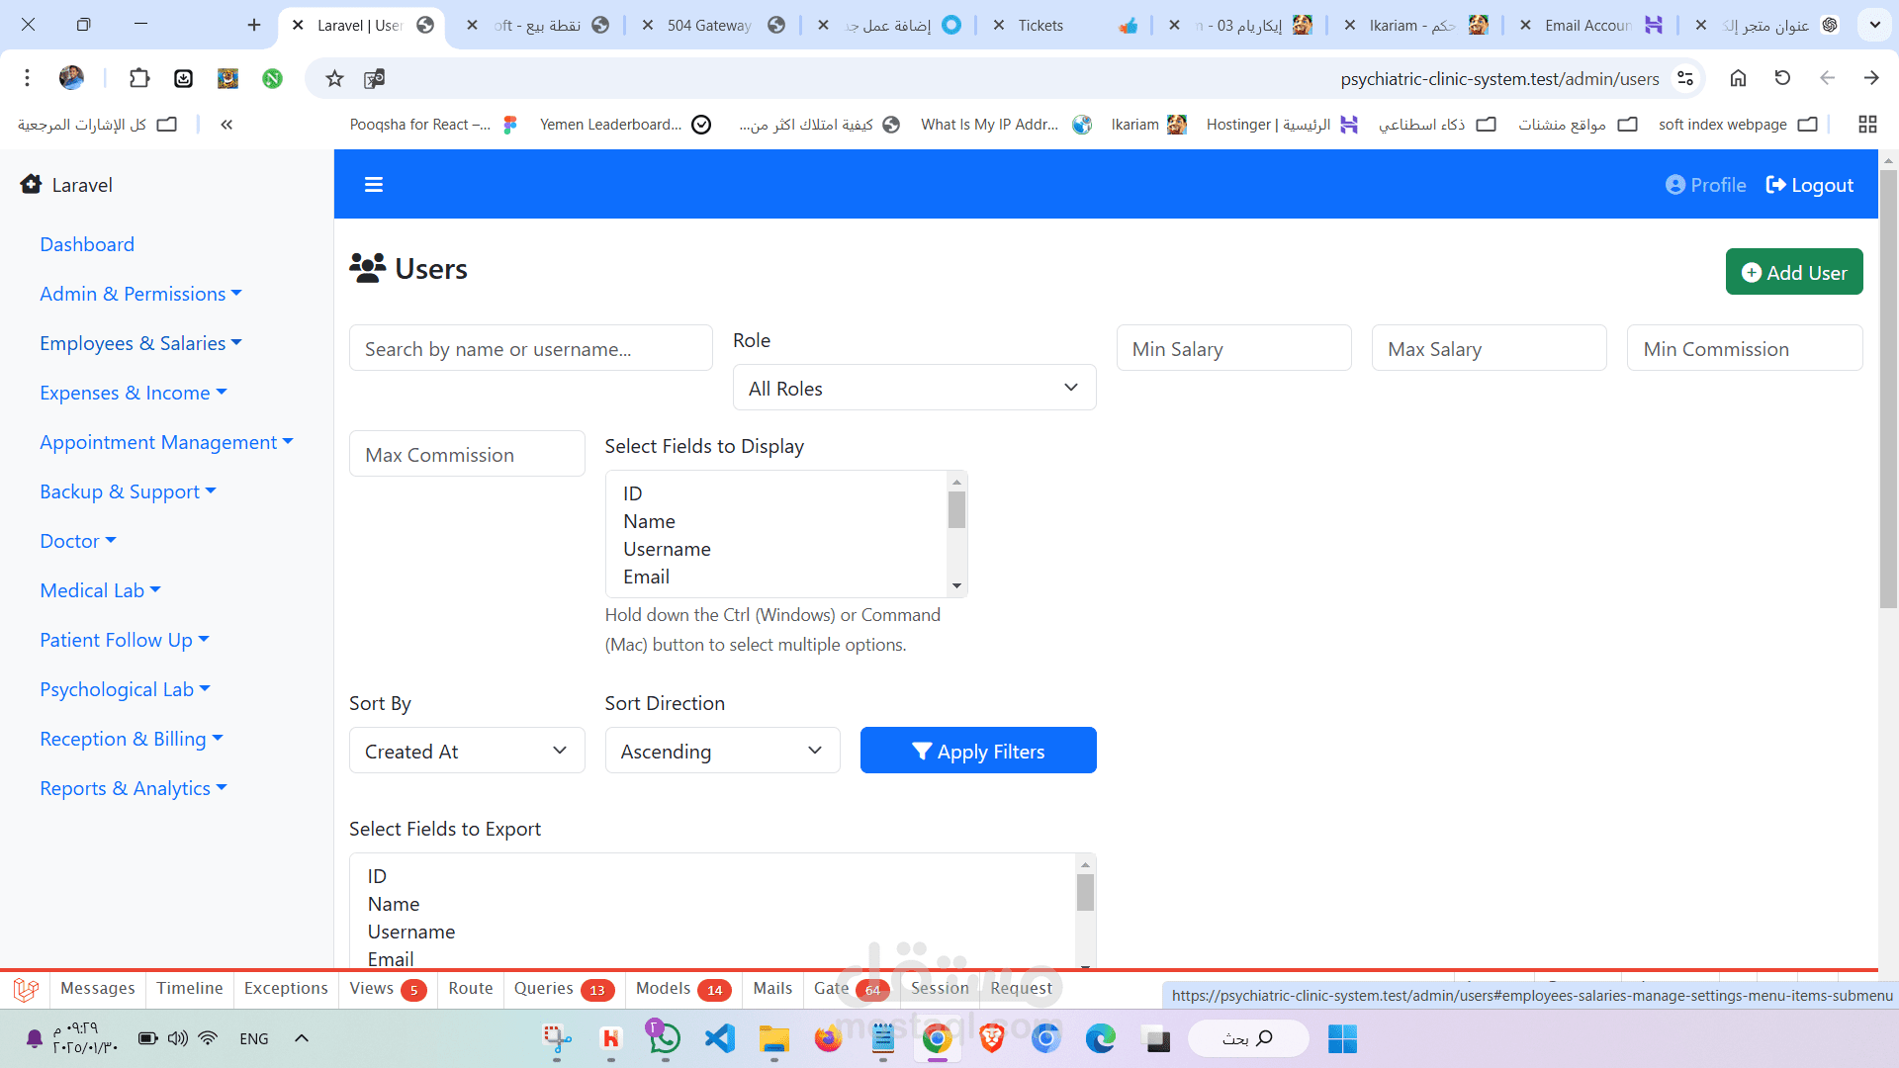Open the All Roles dropdown
Viewport: 1899px width, 1068px height.
tap(914, 389)
